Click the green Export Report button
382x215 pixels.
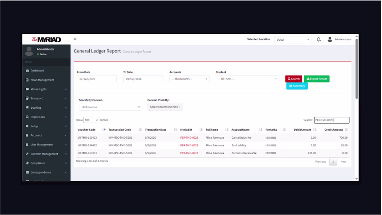317,79
